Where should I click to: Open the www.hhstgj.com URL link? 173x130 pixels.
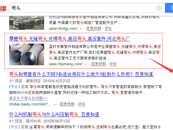pos(63,29)
